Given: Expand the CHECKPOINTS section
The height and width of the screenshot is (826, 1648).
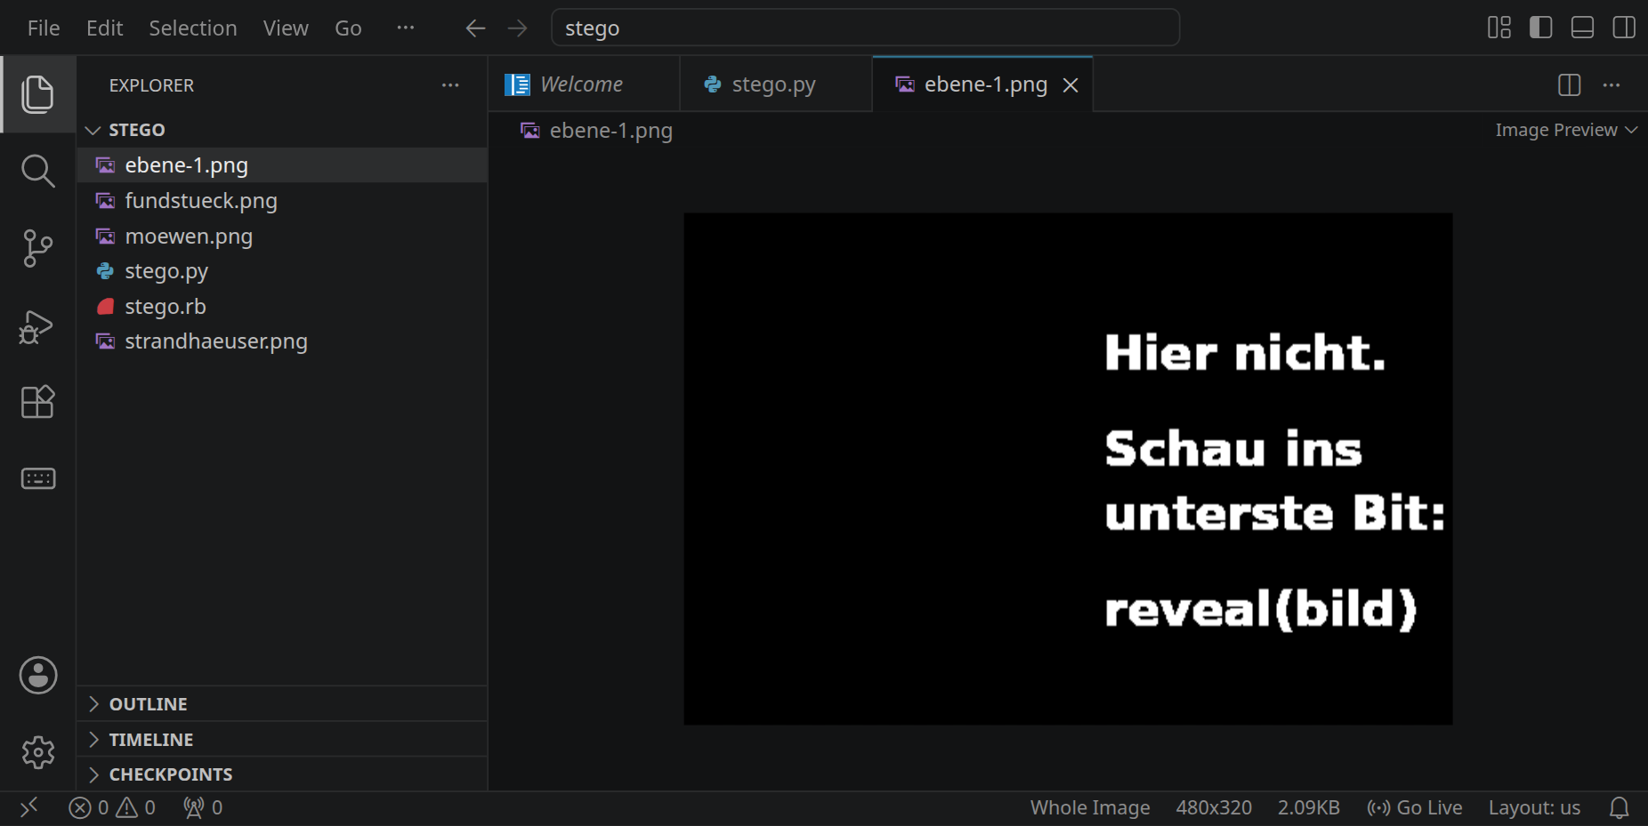Looking at the screenshot, I should coord(281,774).
